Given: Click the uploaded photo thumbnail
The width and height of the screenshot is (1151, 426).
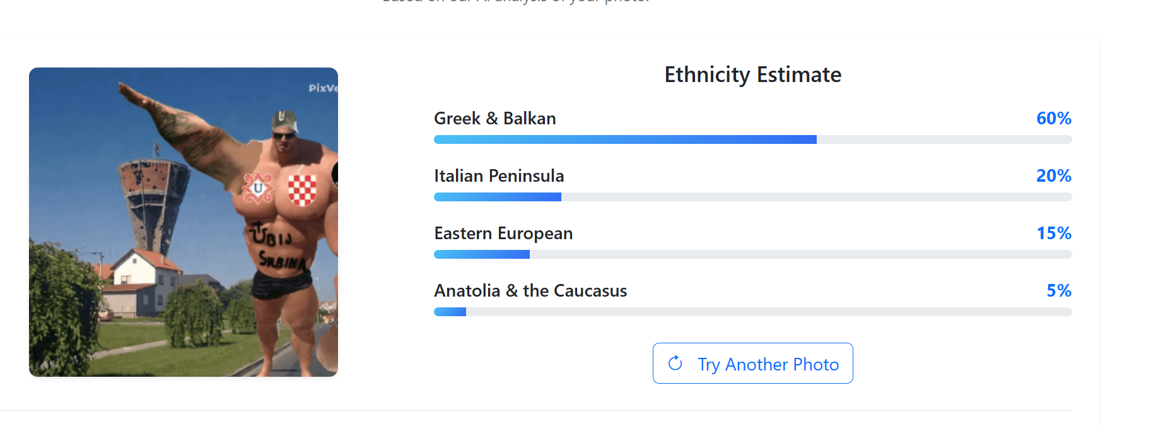Looking at the screenshot, I should [x=184, y=222].
